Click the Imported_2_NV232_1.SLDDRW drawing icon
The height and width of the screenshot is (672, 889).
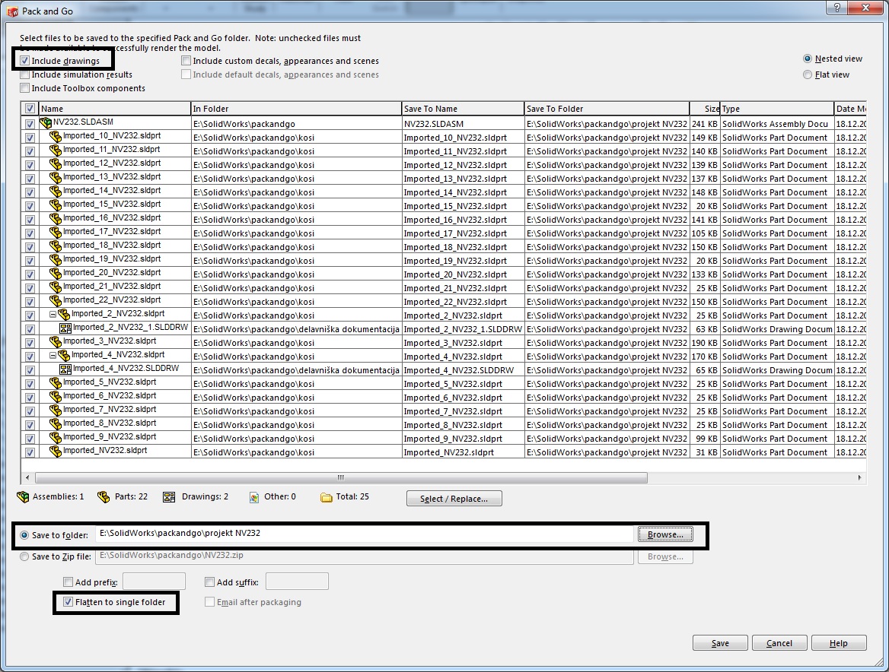[x=65, y=328]
